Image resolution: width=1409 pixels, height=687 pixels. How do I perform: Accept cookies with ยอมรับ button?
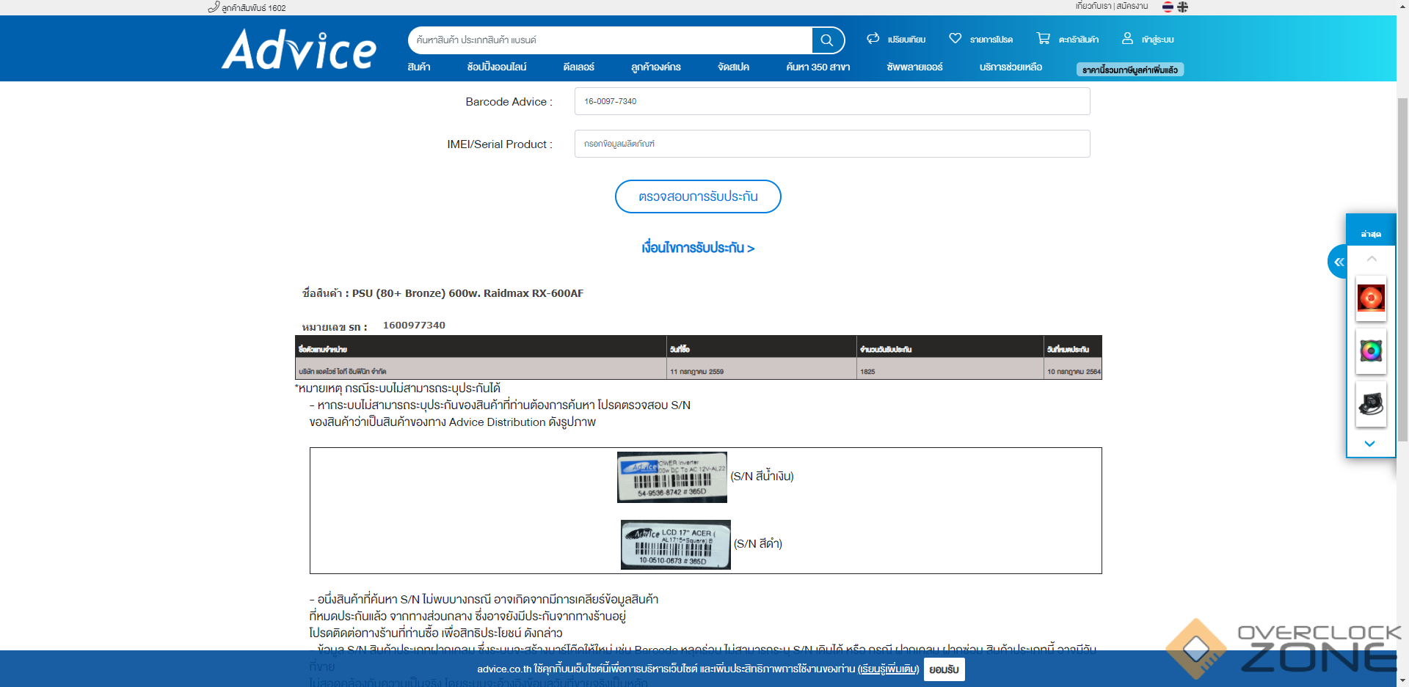point(944,669)
